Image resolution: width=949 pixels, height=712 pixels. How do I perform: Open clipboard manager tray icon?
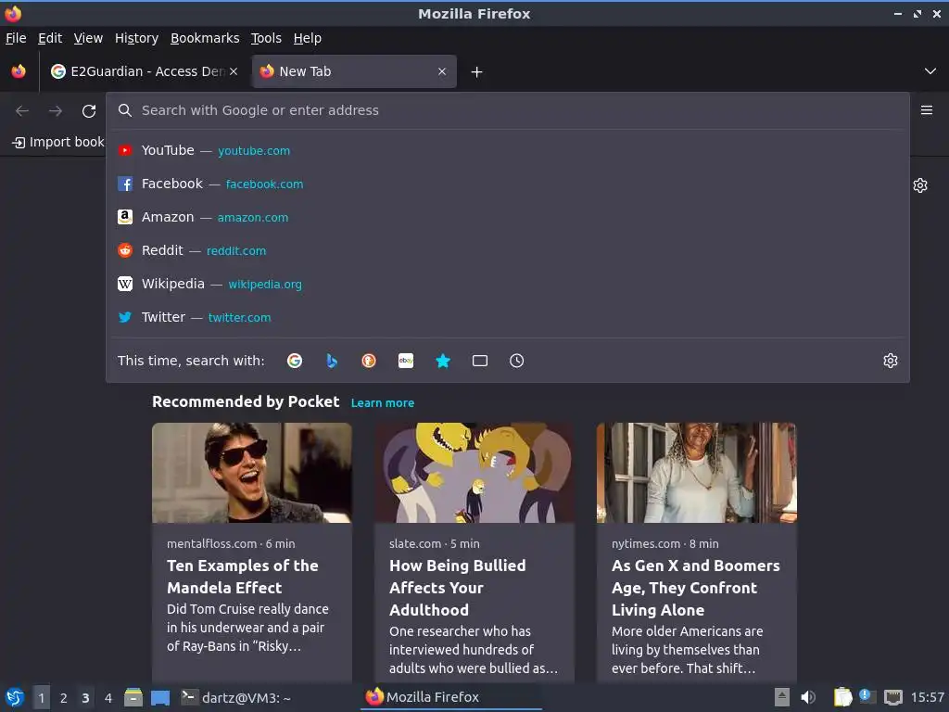pos(842,697)
